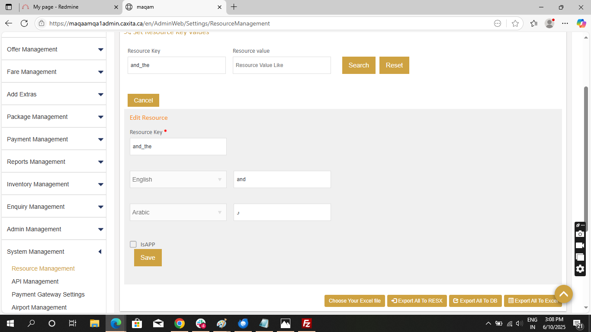The width and height of the screenshot is (591, 332).
Task: Open FileZilla from the taskbar
Action: pos(307,323)
